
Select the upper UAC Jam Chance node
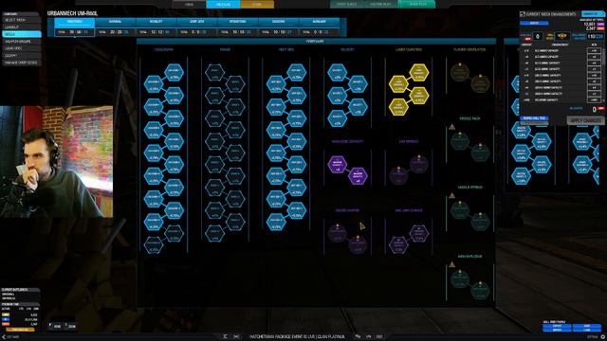tap(419, 233)
